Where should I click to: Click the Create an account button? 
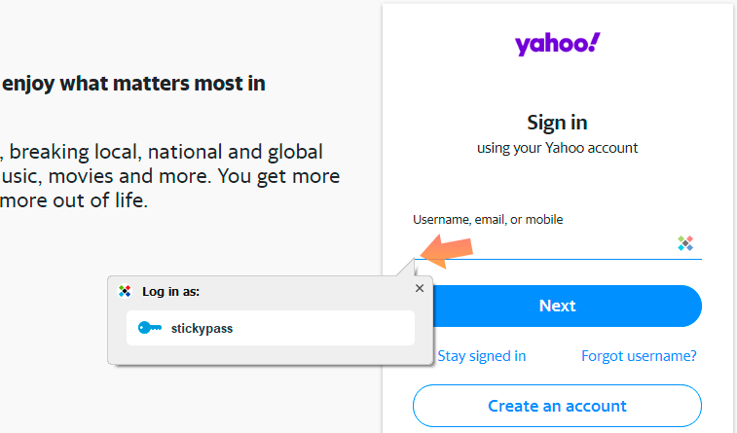[558, 406]
